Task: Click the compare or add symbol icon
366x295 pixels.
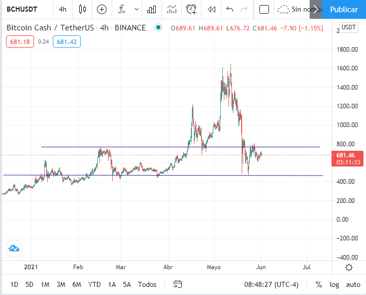Action: (102, 9)
